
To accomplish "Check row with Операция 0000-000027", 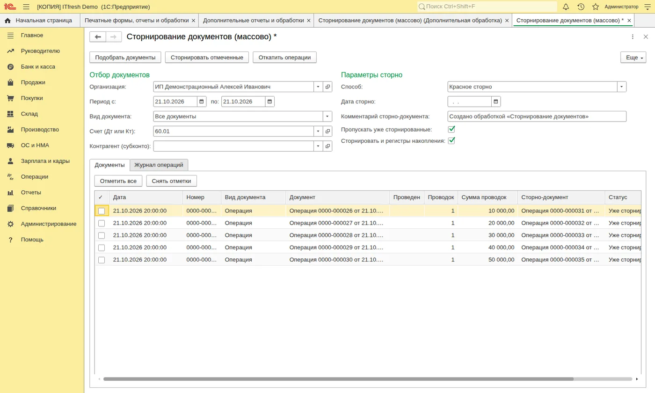I will pyautogui.click(x=102, y=223).
